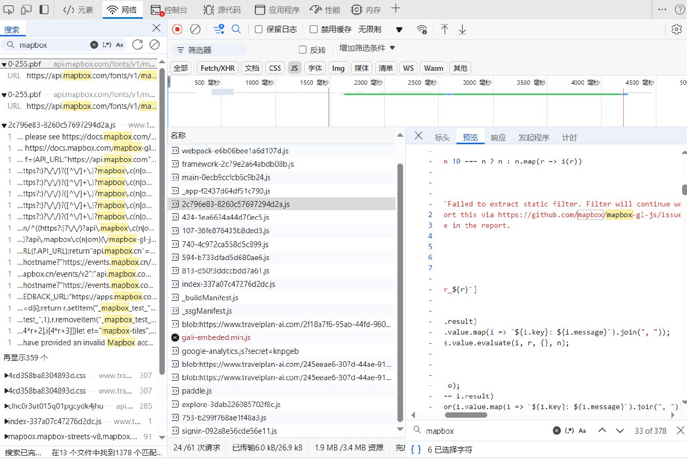Image resolution: width=687 pixels, height=459 pixels.
Task: Expand the clhc0r3ut015q01pgcydk4jhu search result
Action: 6,406
